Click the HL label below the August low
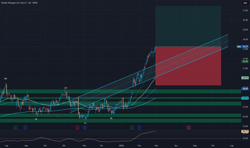Image resolution: width=250 pixels, height=148 pixels. pos(36,119)
